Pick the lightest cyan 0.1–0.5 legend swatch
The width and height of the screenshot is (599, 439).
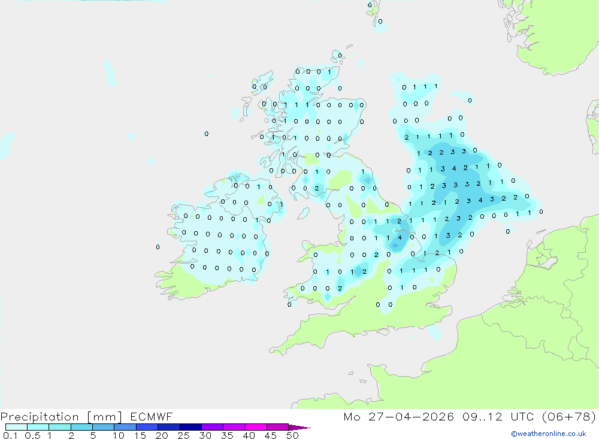click(16, 427)
